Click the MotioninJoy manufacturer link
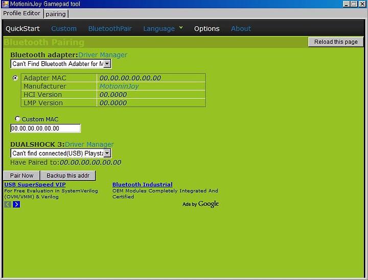The width and height of the screenshot is (368, 280). click(119, 86)
